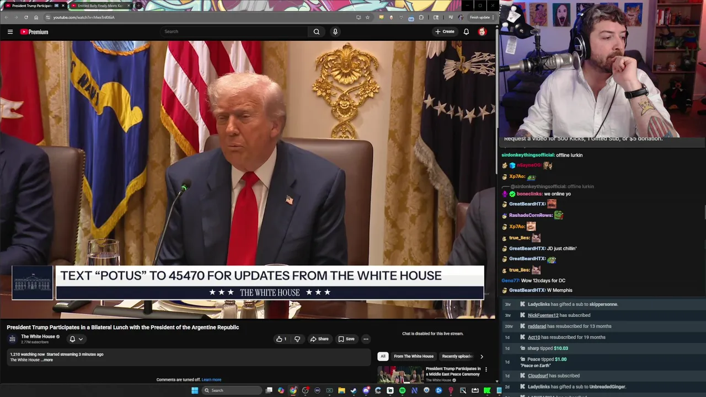Viewport: 706px width, 397px height.
Task: Select the Recently uploaded chip
Action: [x=457, y=356]
